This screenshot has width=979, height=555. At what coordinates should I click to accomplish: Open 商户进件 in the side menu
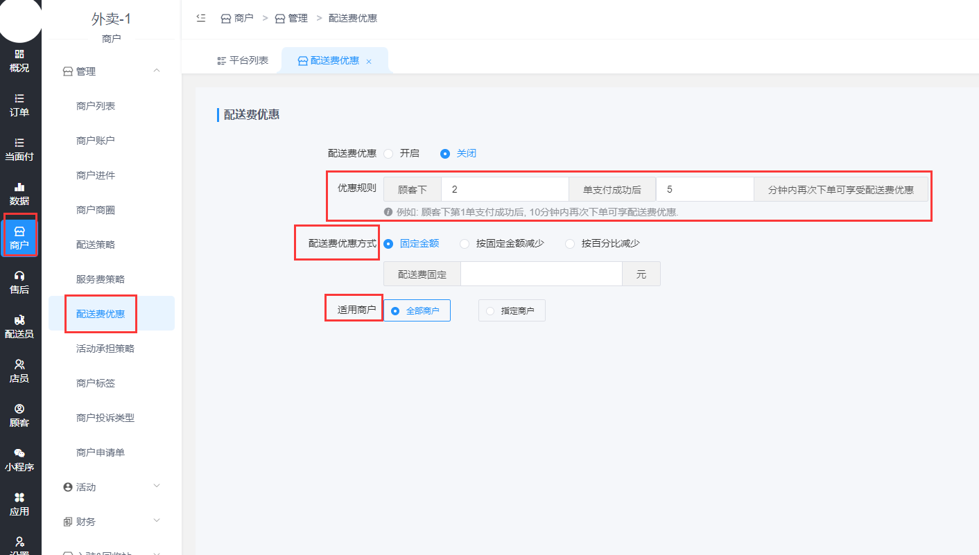pyautogui.click(x=96, y=175)
